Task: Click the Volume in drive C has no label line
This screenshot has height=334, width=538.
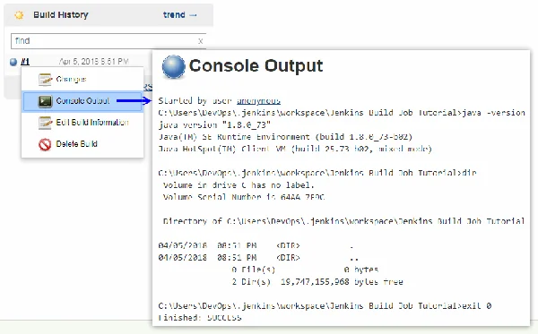Action: pyautogui.click(x=239, y=185)
